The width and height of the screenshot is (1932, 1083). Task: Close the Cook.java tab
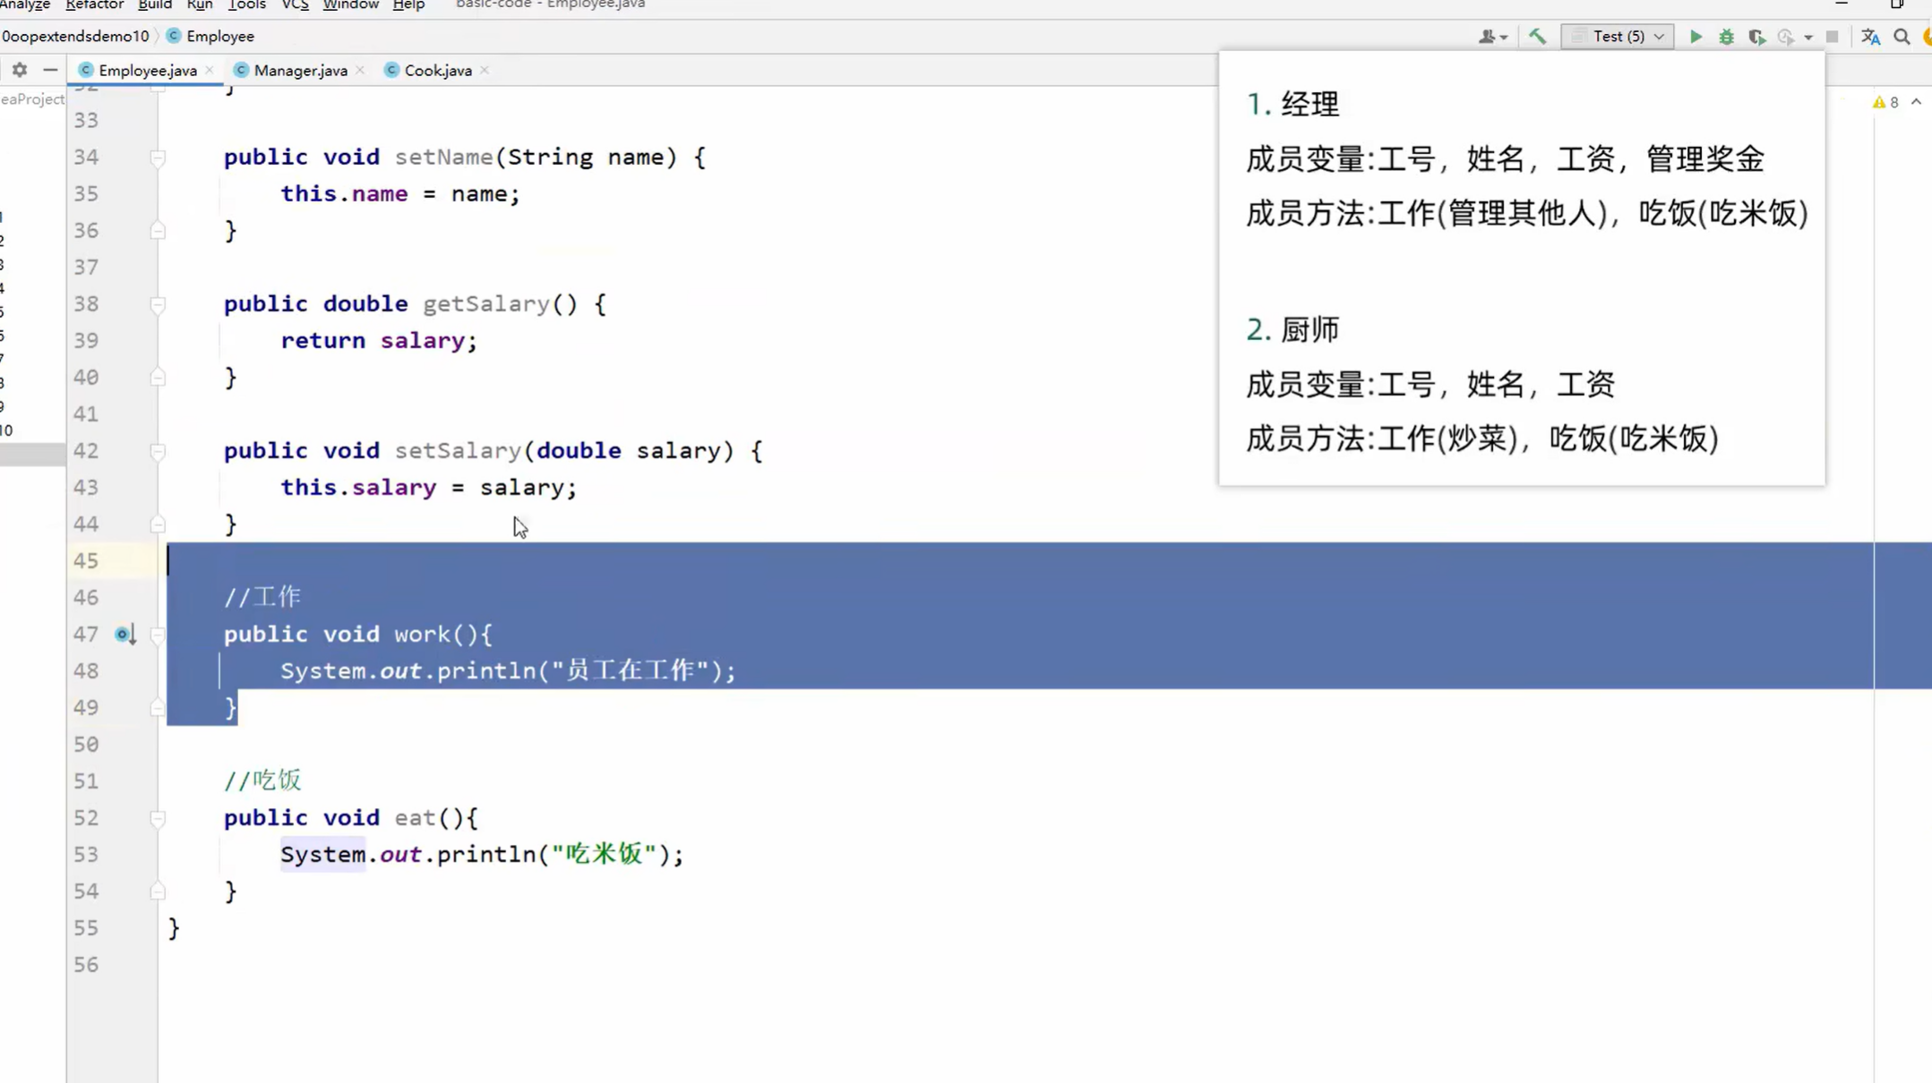tap(485, 70)
